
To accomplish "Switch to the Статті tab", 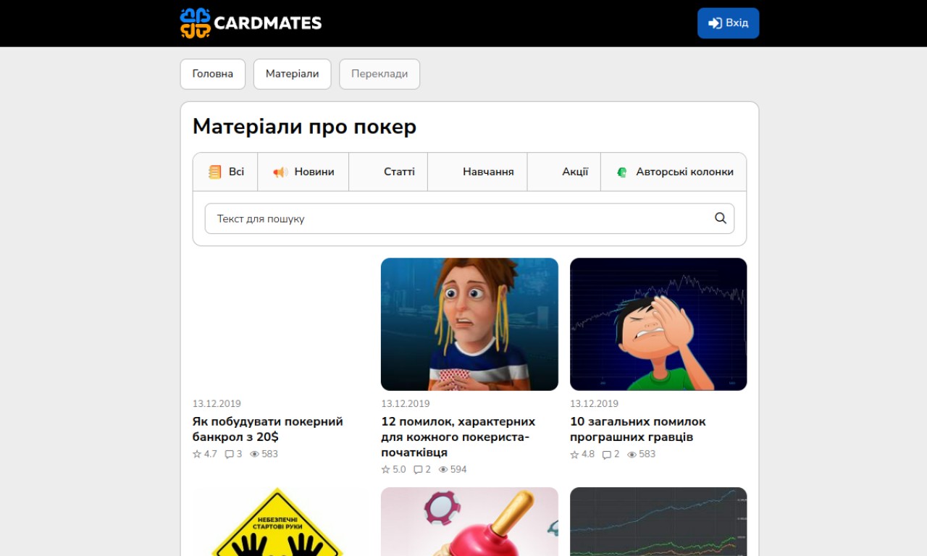I will (388, 172).
